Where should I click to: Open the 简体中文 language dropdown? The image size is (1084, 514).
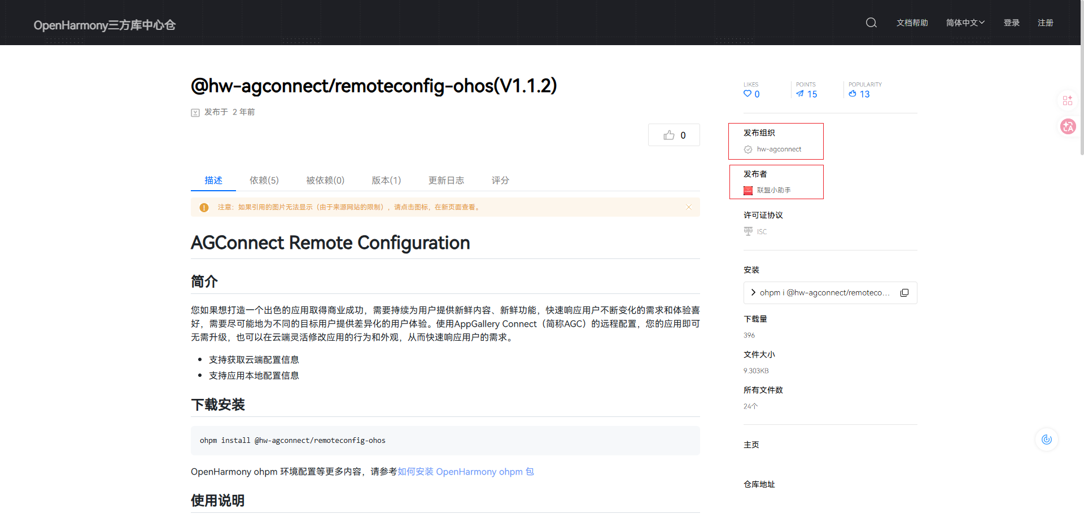coord(965,23)
